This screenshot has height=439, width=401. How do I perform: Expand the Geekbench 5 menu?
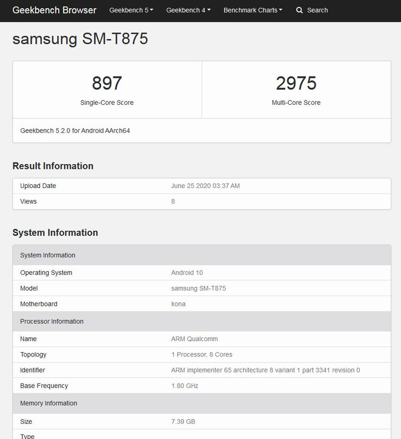coord(129,10)
